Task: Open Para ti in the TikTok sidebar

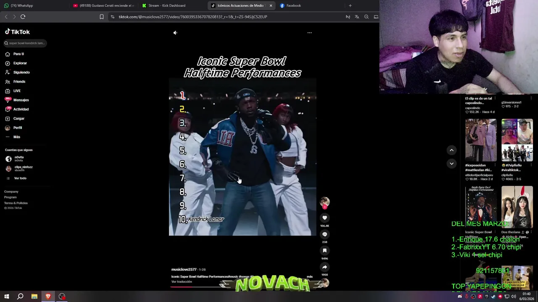Action: click(14, 54)
